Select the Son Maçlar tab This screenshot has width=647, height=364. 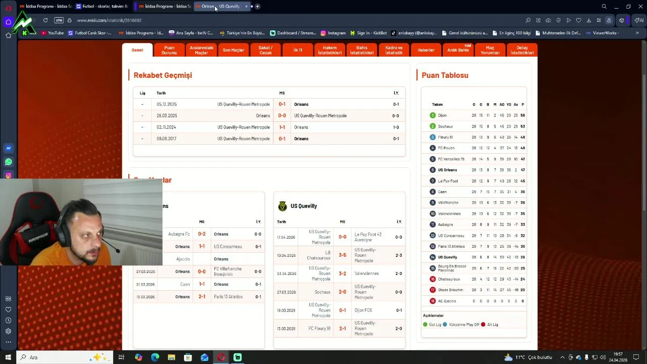[234, 50]
